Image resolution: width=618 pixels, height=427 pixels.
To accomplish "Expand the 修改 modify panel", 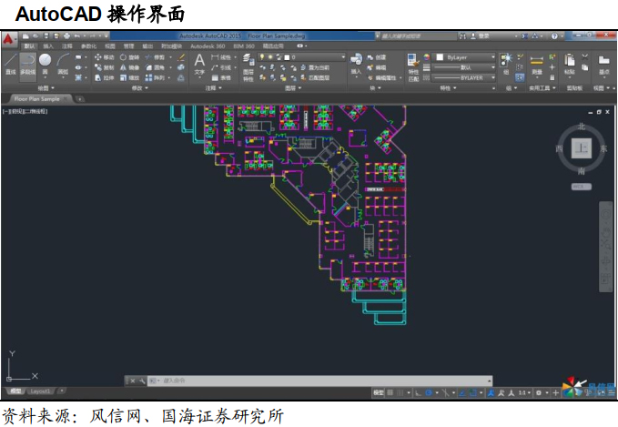I will 138,89.
